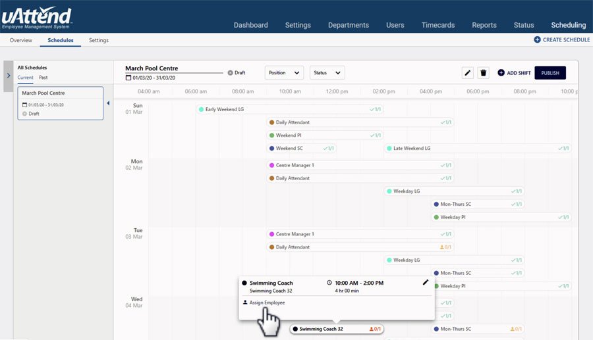Click the pencil edit schedule icon

[468, 73]
